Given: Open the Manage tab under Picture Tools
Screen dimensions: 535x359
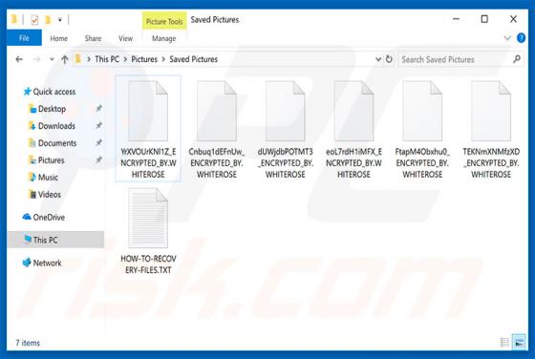Looking at the screenshot, I should click(163, 38).
